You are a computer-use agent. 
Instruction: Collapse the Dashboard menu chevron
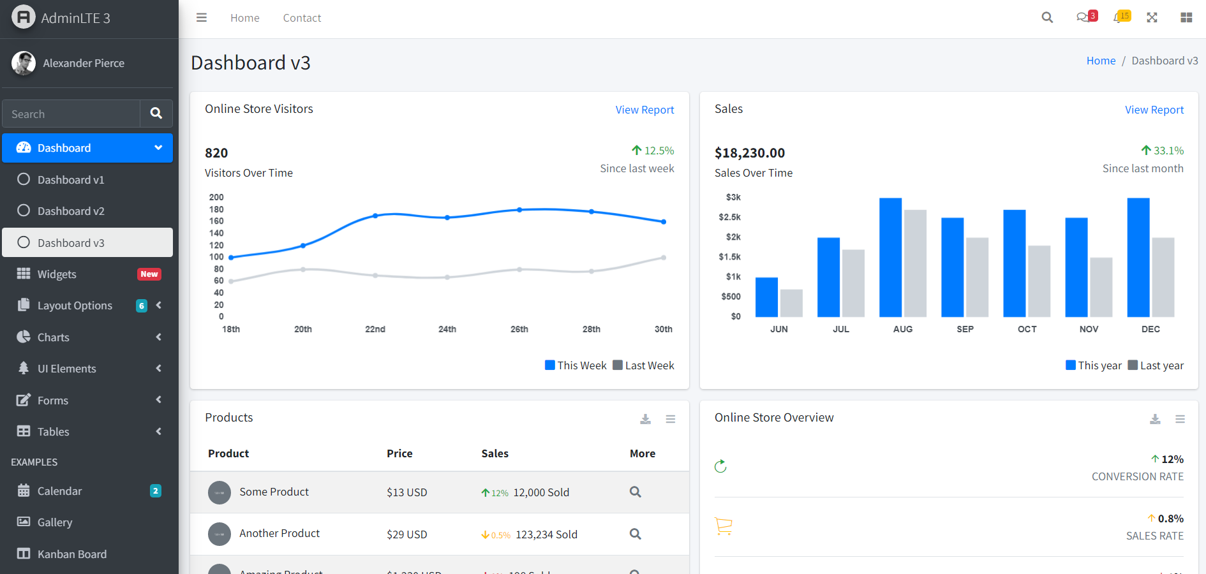tap(158, 147)
